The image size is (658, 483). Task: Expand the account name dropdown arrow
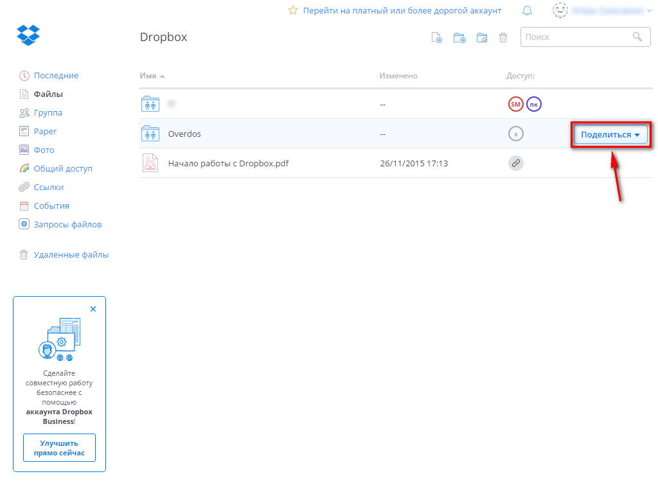(x=649, y=12)
